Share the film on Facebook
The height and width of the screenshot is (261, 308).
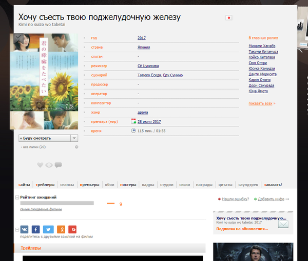pyautogui.click(x=36, y=230)
